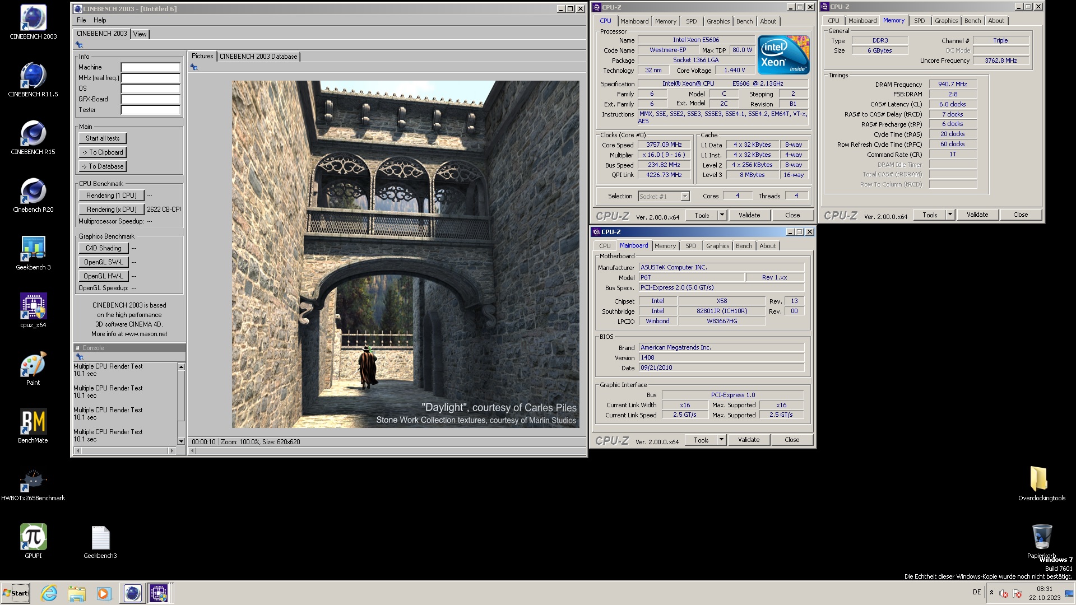Launch Geekbench 3 desktop icon
Image resolution: width=1076 pixels, height=605 pixels.
tap(33, 253)
